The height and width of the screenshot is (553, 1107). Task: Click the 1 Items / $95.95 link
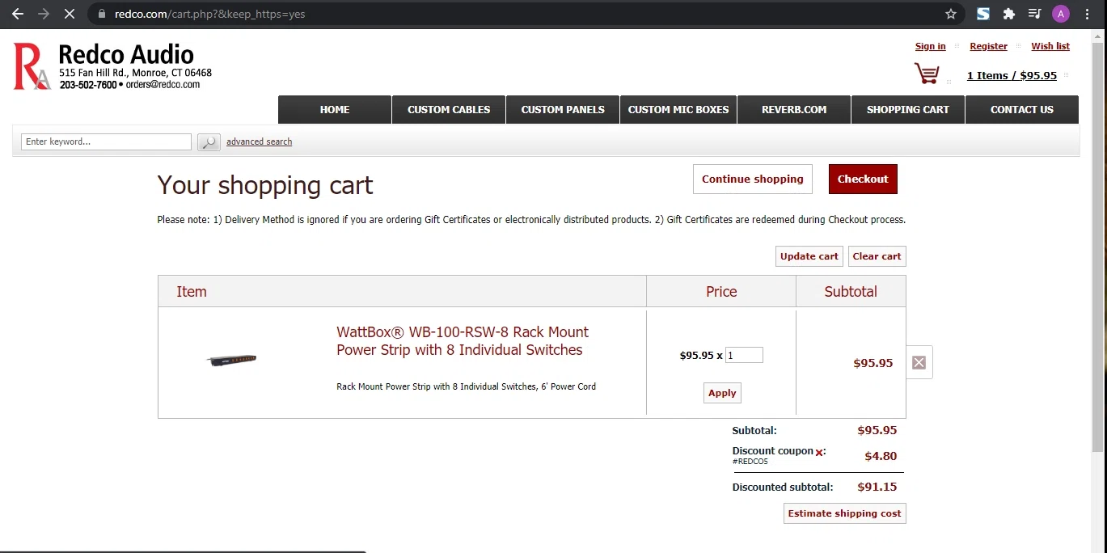click(1012, 75)
